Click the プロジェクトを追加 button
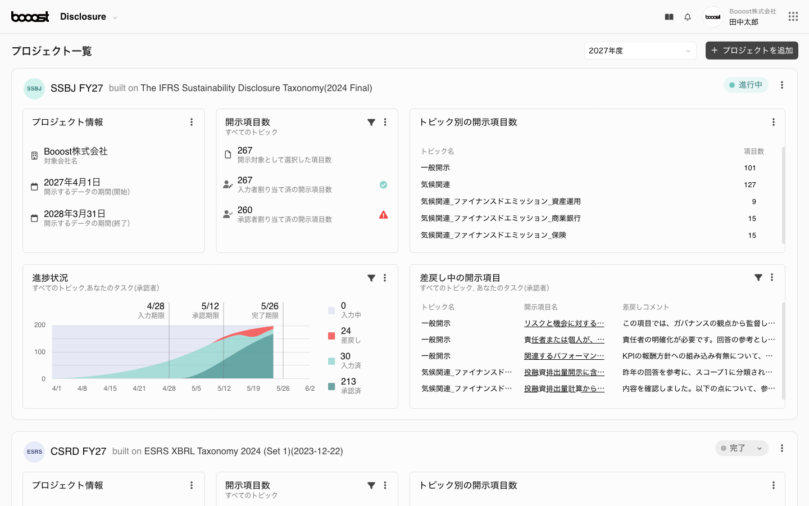Image resolution: width=809 pixels, height=506 pixels. [752, 51]
